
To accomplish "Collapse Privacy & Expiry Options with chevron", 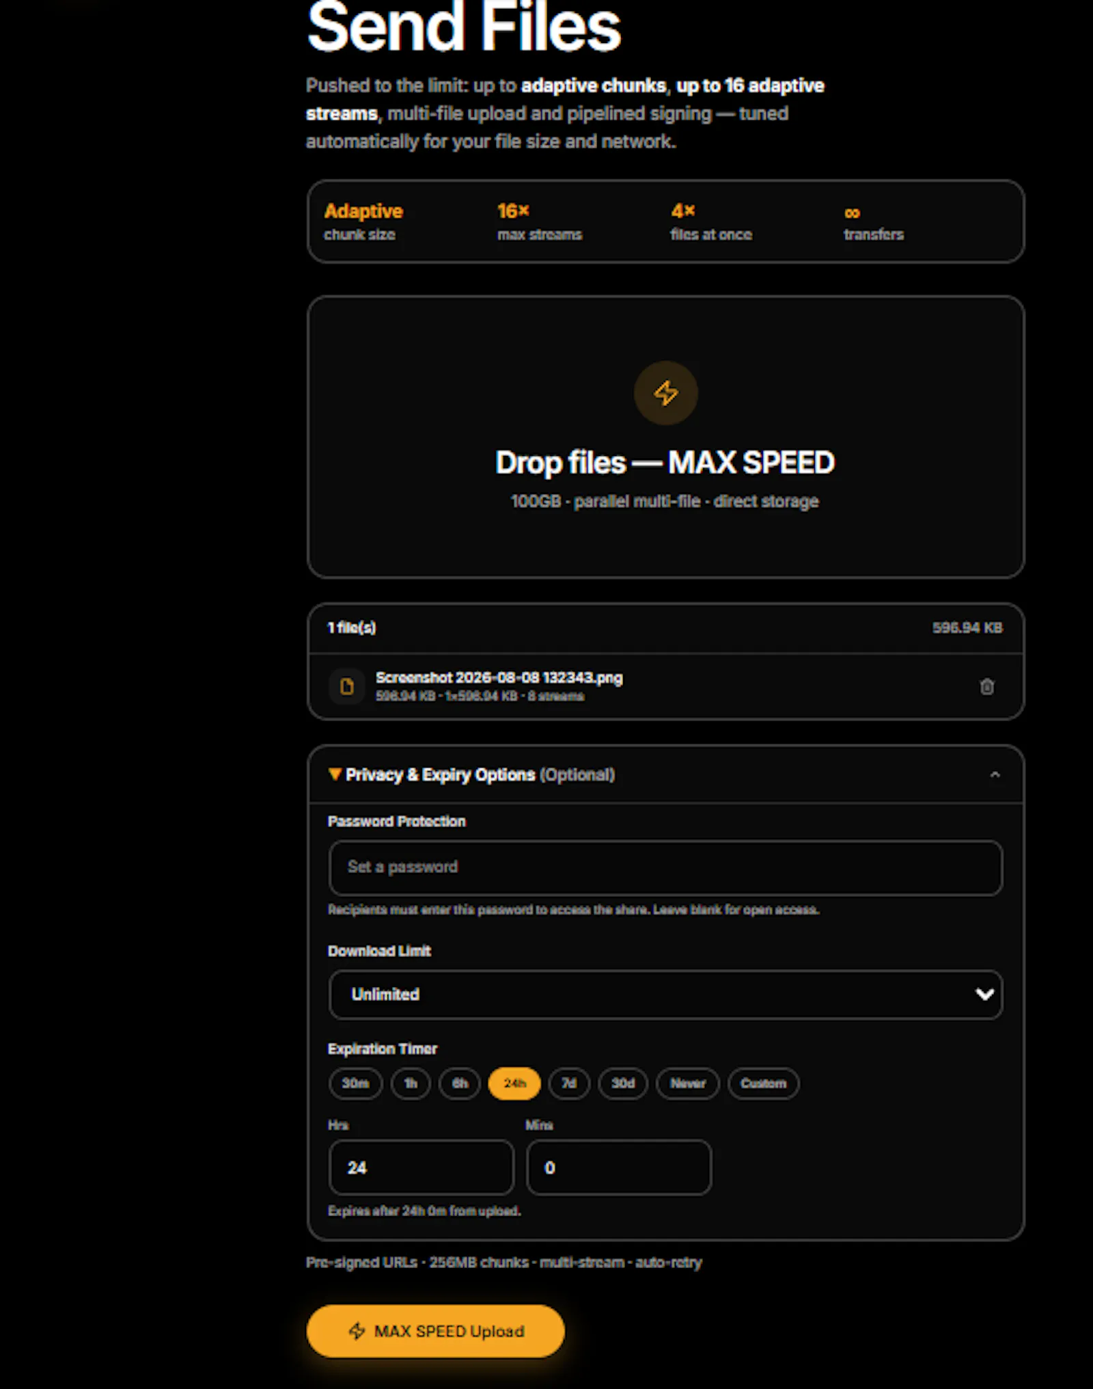I will point(995,774).
